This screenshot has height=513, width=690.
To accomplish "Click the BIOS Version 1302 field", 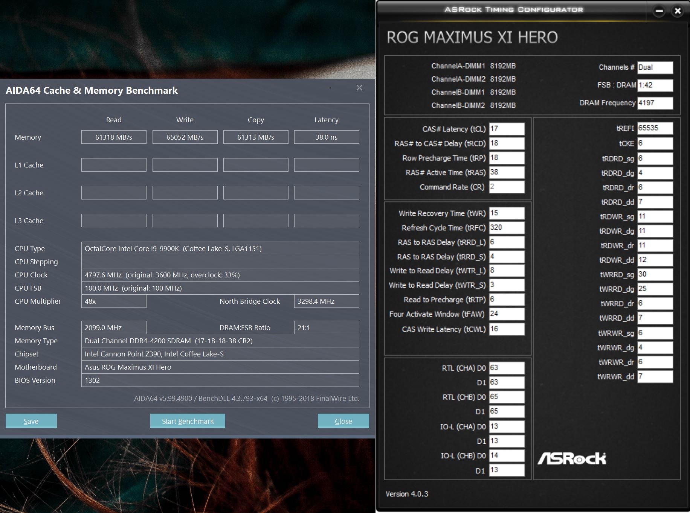I will (x=220, y=380).
